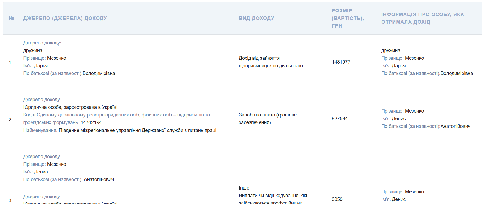Click 'Прізвище: Мезенко' in row 3 source column

(44, 164)
